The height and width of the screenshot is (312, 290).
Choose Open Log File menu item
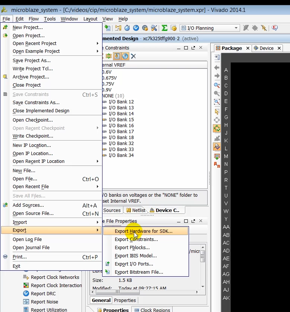51,239
